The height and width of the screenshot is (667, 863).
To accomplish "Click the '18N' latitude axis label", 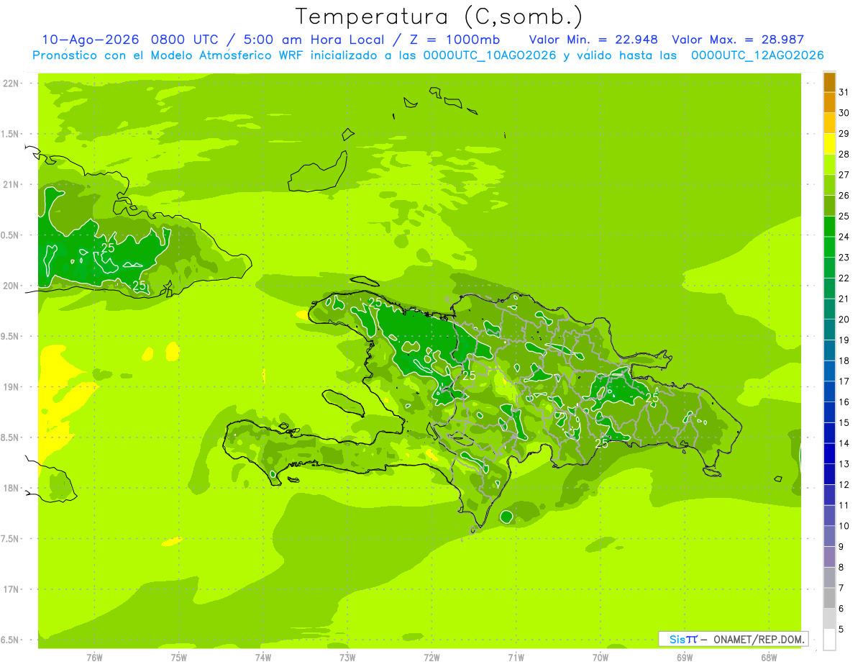I will [x=10, y=488].
